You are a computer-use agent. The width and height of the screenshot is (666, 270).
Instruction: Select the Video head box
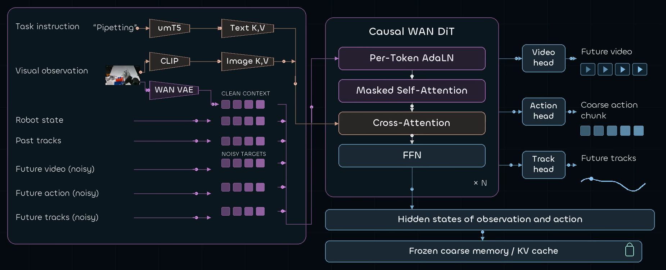coord(544,58)
